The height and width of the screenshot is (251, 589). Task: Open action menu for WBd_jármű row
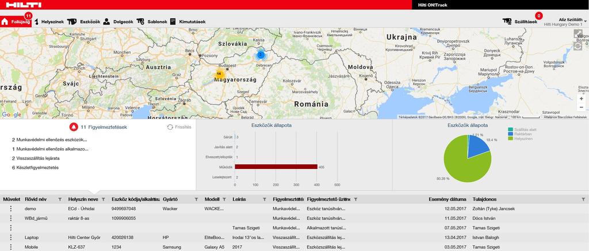click(x=10, y=218)
